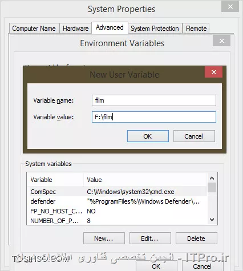
Task: Click the system variables scroll down arrow
Action: (x=212, y=220)
